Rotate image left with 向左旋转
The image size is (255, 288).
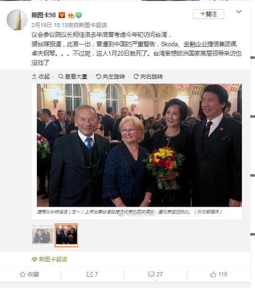point(110,76)
